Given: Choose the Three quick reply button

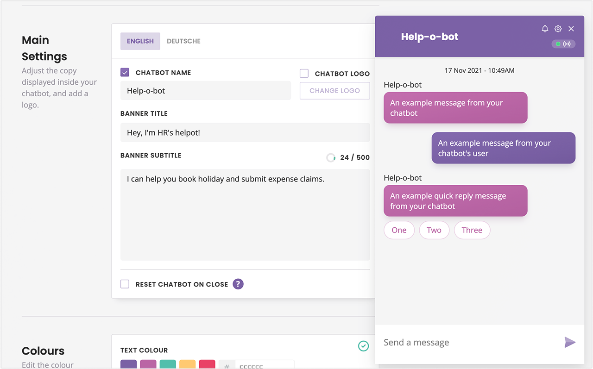Looking at the screenshot, I should click(472, 230).
